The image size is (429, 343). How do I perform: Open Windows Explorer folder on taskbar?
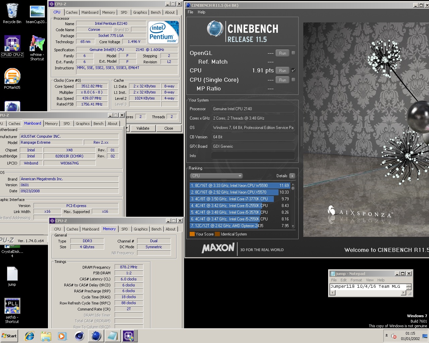click(46, 336)
